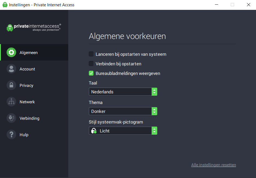The height and width of the screenshot is (178, 256).
Task: Click the Verbinding plug icon
Action: coord(11,118)
